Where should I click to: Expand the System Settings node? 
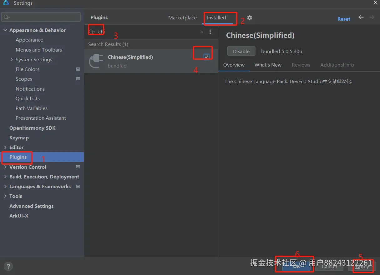point(12,59)
